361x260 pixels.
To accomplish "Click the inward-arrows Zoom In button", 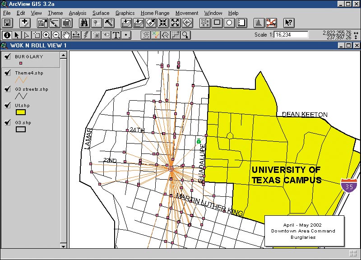I will pyautogui.click(x=163, y=23).
